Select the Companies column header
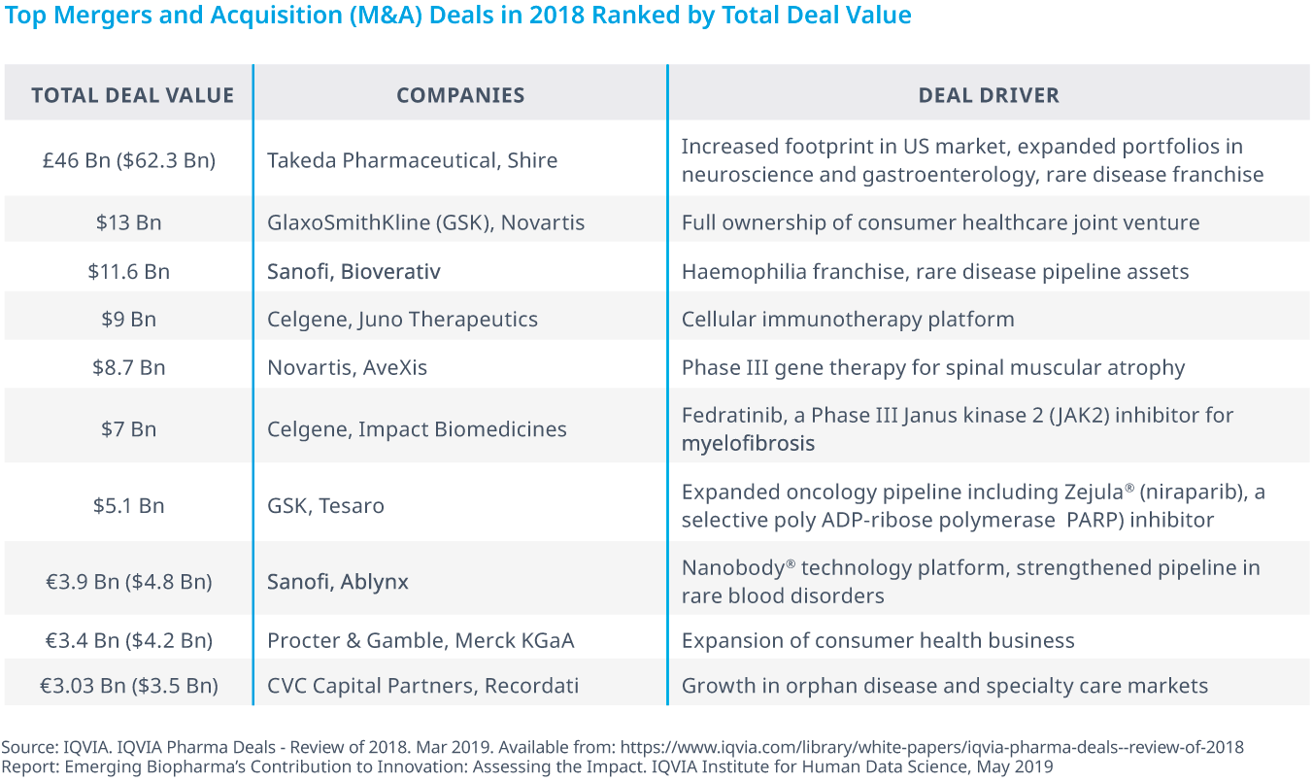This screenshot has height=782, width=1313. (x=460, y=95)
